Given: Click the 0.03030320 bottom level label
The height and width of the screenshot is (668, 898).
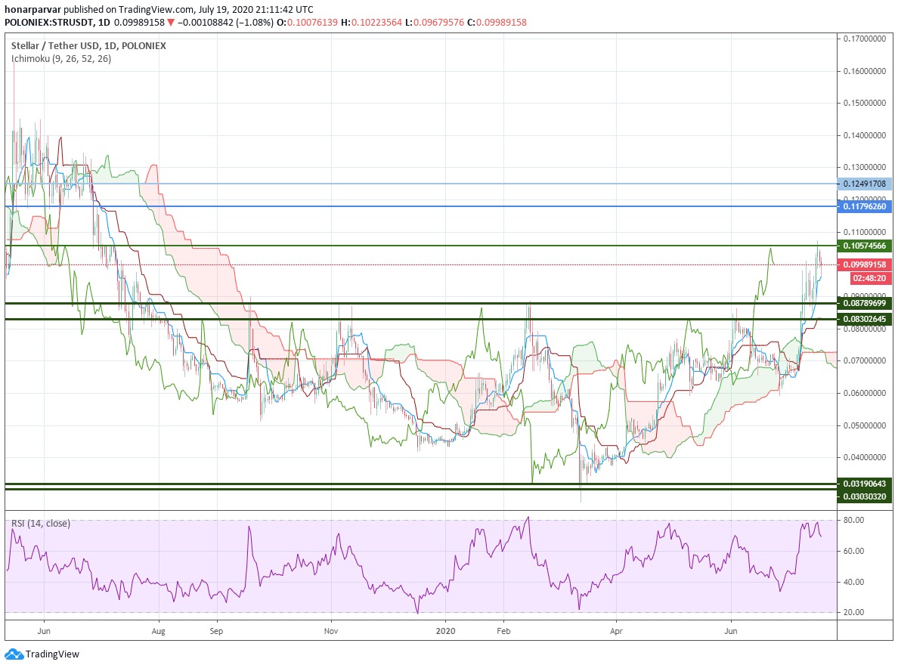Looking at the screenshot, I should [x=864, y=496].
